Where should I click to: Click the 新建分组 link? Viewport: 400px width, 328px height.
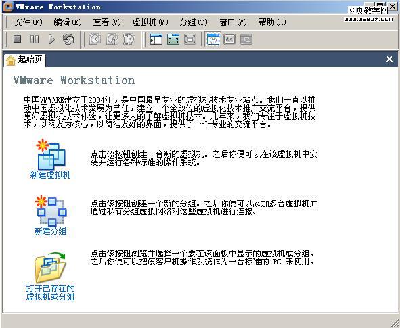coord(50,231)
